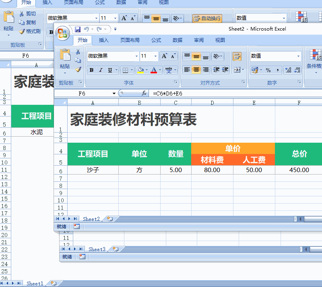Increase font size in Sheet2 ribbon
Image resolution: width=322 pixels, height=287 pixels.
point(164,56)
